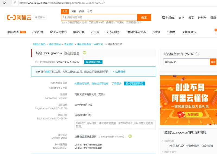
Task: Click the orange 搜索 button
Action: point(144,17)
